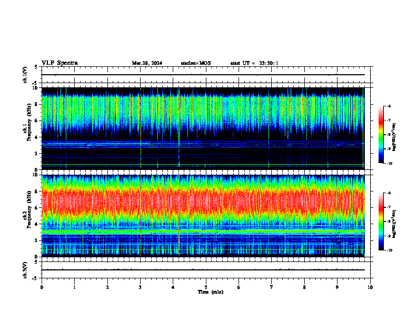Image resolution: width=417 pixels, height=322 pixels.
Task: Click the "station=MOS" header label
Action: (196, 63)
